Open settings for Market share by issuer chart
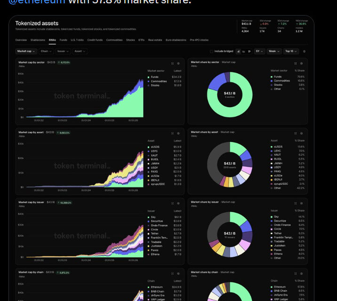The height and width of the screenshot is (301, 337). click(x=302, y=203)
